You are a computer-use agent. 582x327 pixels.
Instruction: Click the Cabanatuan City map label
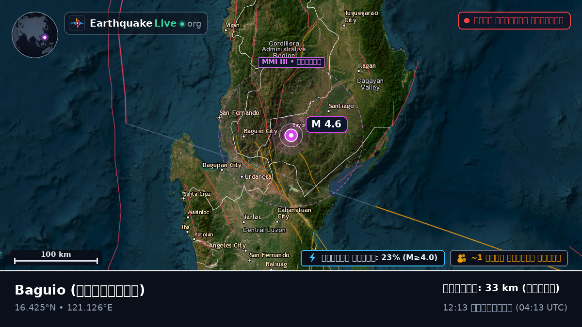point(294,213)
